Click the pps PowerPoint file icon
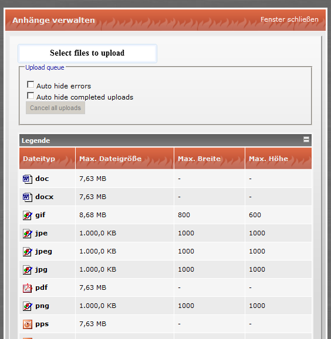The height and width of the screenshot is (339, 331). tap(28, 324)
